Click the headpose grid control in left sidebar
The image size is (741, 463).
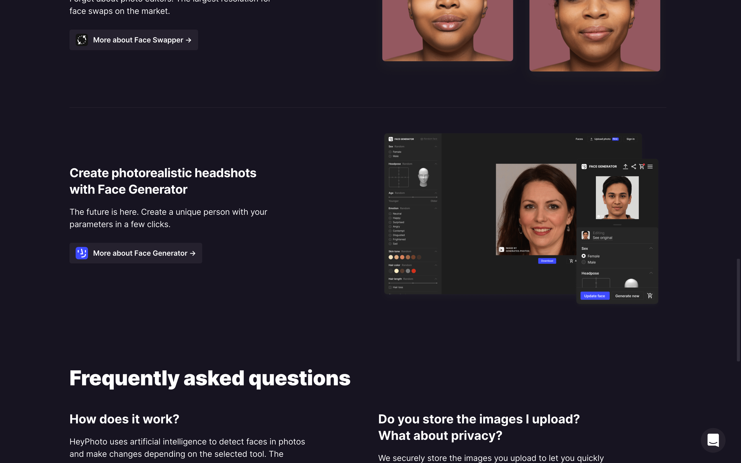399,177
